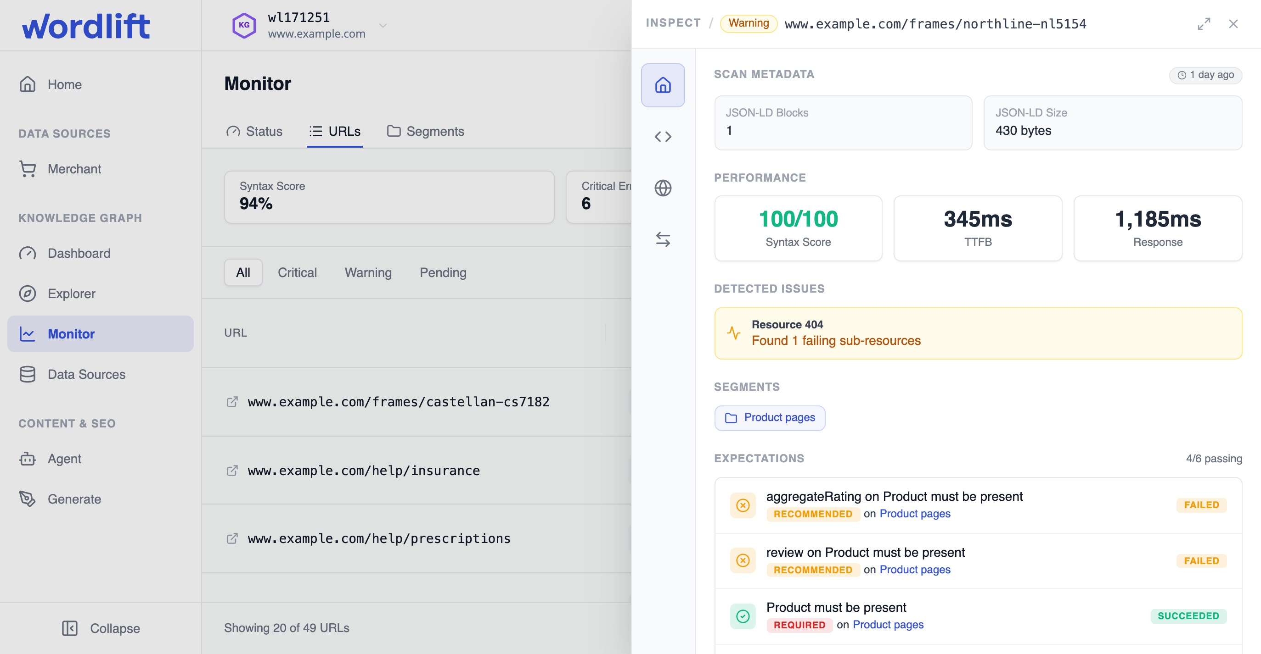Screen dimensions: 1261x654
Task: Open Product pages link under Product must be present
Action: tap(888, 624)
